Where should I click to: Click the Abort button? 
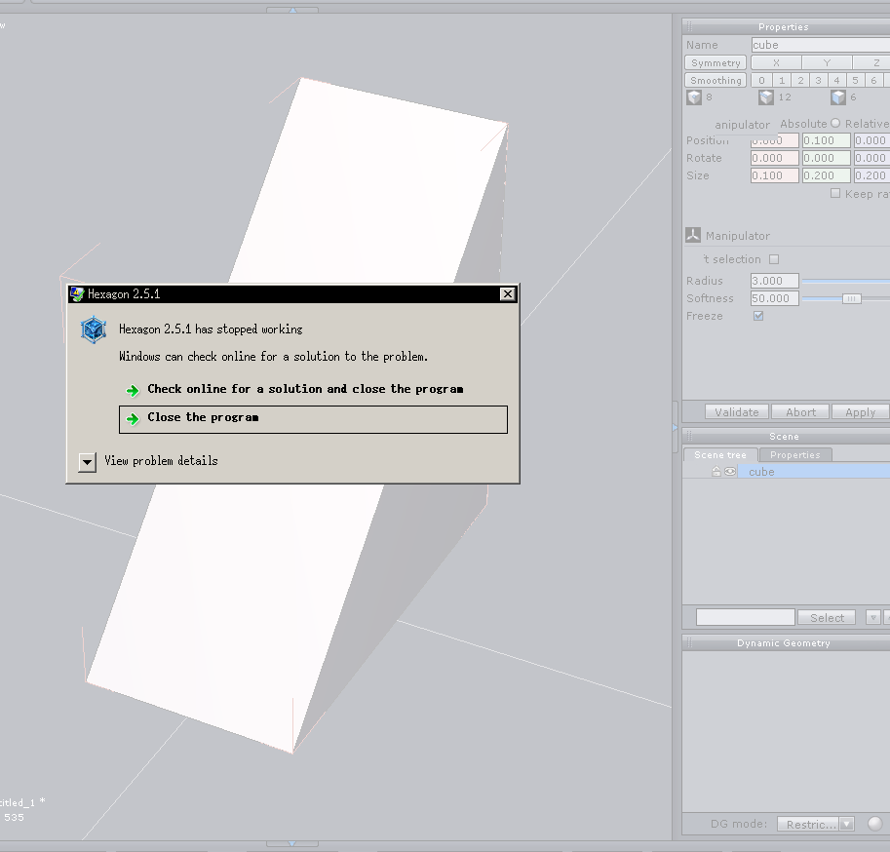pyautogui.click(x=800, y=412)
